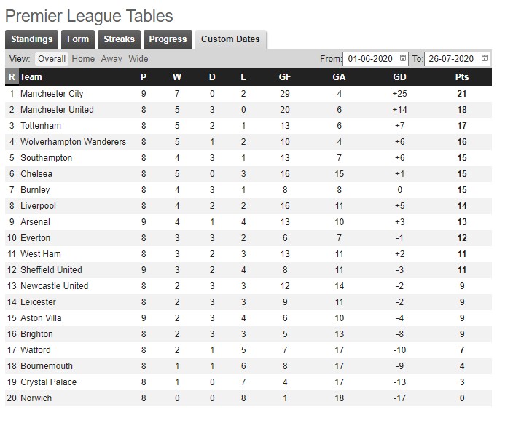Open the Manchester City team link
The height and width of the screenshot is (423, 505).
(x=52, y=94)
